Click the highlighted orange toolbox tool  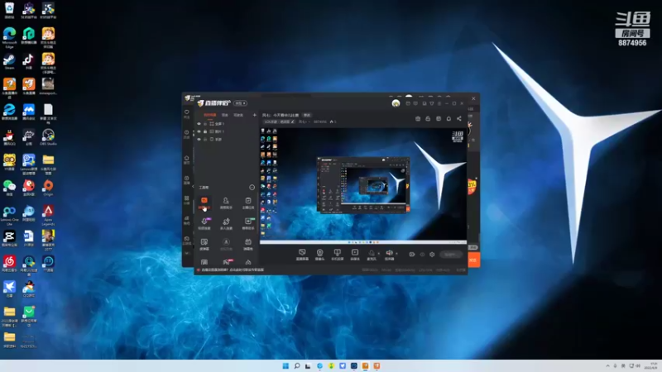click(x=204, y=203)
